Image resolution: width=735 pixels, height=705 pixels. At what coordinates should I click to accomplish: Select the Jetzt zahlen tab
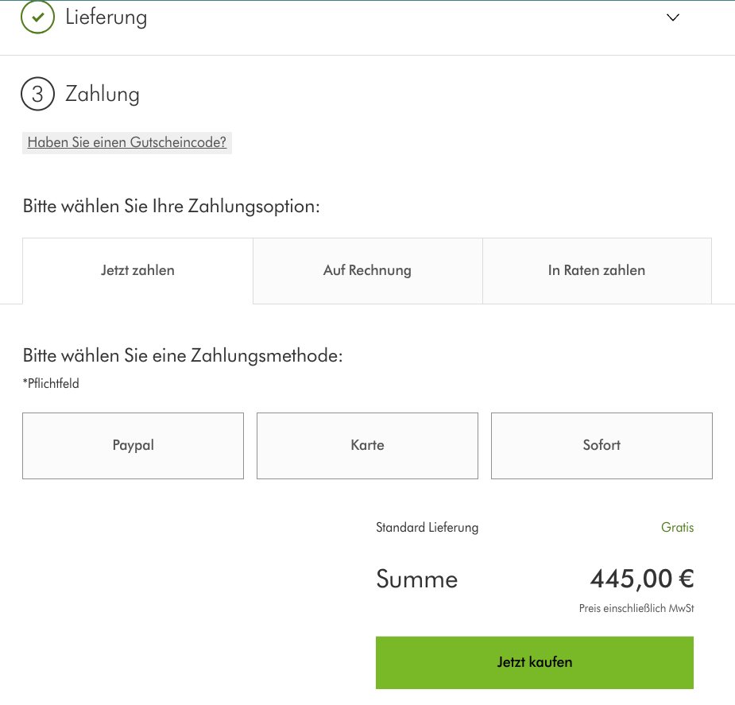coord(137,270)
